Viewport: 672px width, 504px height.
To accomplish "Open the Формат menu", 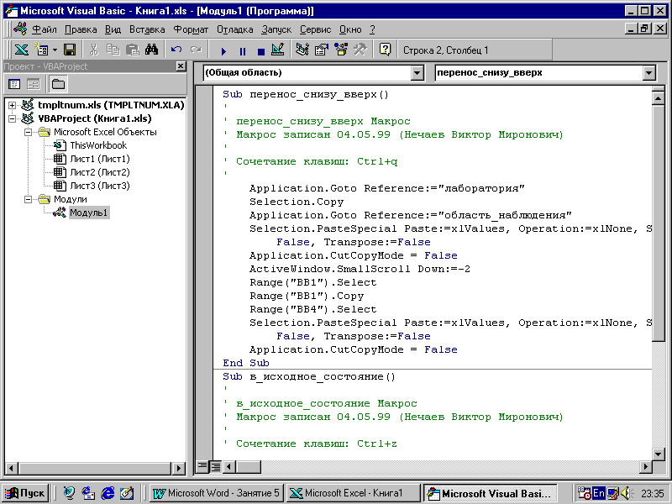I will [x=191, y=29].
